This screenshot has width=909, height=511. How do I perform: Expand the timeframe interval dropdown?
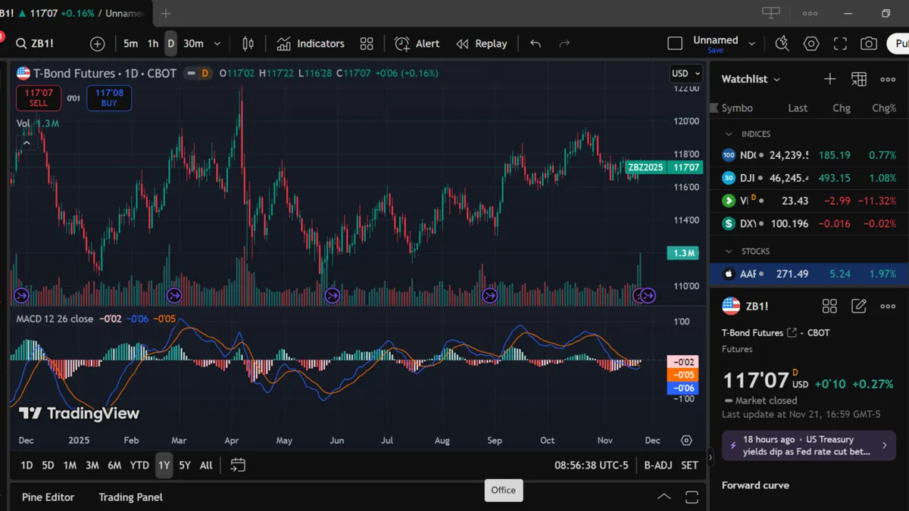[217, 44]
